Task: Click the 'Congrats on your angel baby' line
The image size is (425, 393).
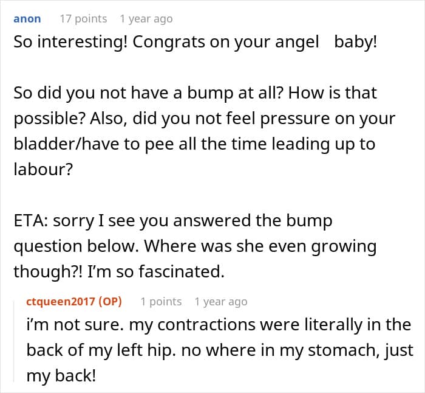Action: [x=194, y=45]
